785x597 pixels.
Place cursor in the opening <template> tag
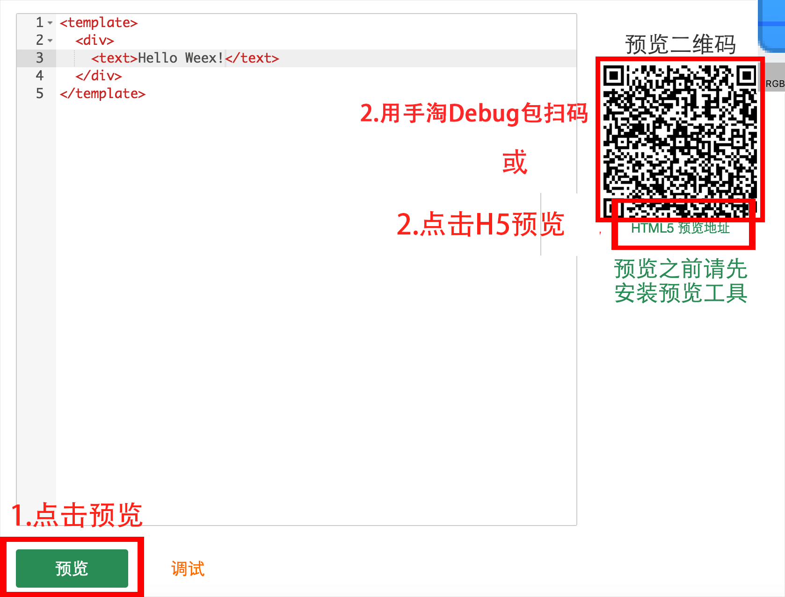point(99,22)
